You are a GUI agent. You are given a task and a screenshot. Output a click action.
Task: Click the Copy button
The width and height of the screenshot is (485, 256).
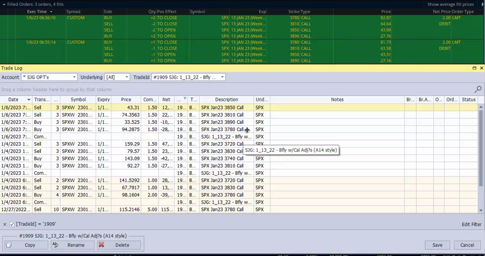[x=26, y=245]
